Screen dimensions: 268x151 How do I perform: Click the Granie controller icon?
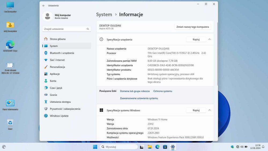tap(46, 95)
